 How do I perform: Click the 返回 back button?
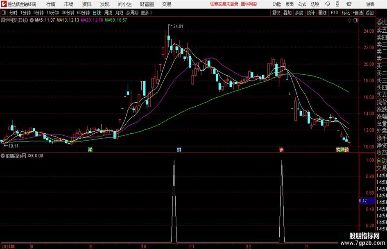click(x=369, y=13)
